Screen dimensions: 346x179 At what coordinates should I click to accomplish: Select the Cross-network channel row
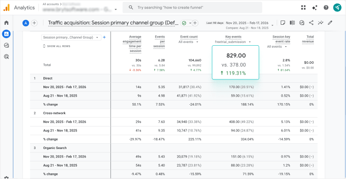tap(173, 113)
